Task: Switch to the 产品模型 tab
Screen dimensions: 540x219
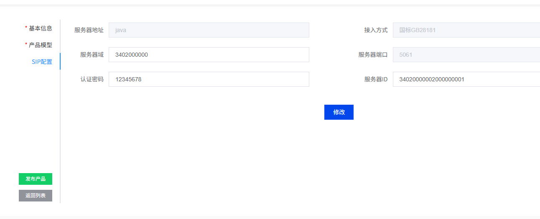Action: tap(40, 45)
